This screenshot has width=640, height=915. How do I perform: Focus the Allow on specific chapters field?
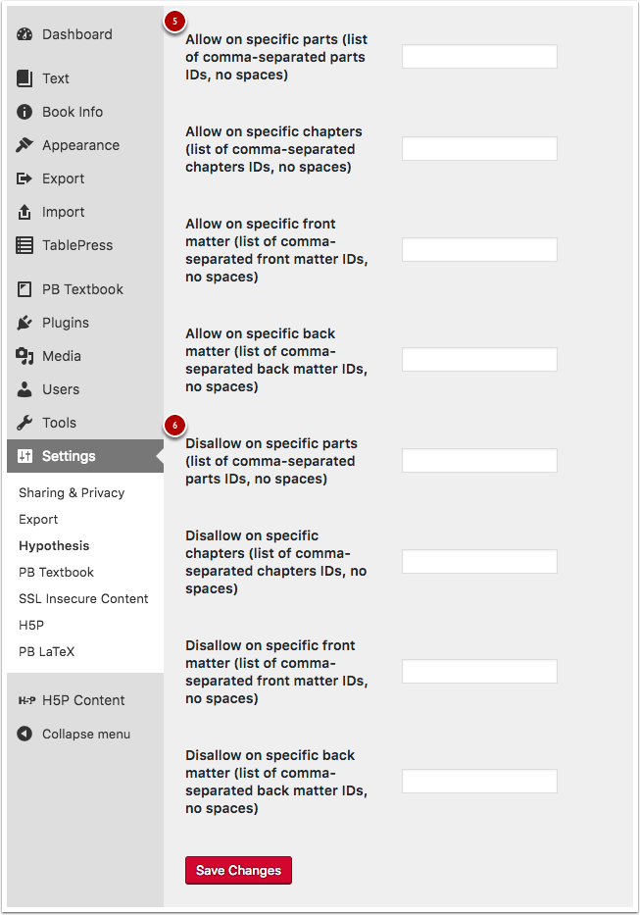[479, 149]
